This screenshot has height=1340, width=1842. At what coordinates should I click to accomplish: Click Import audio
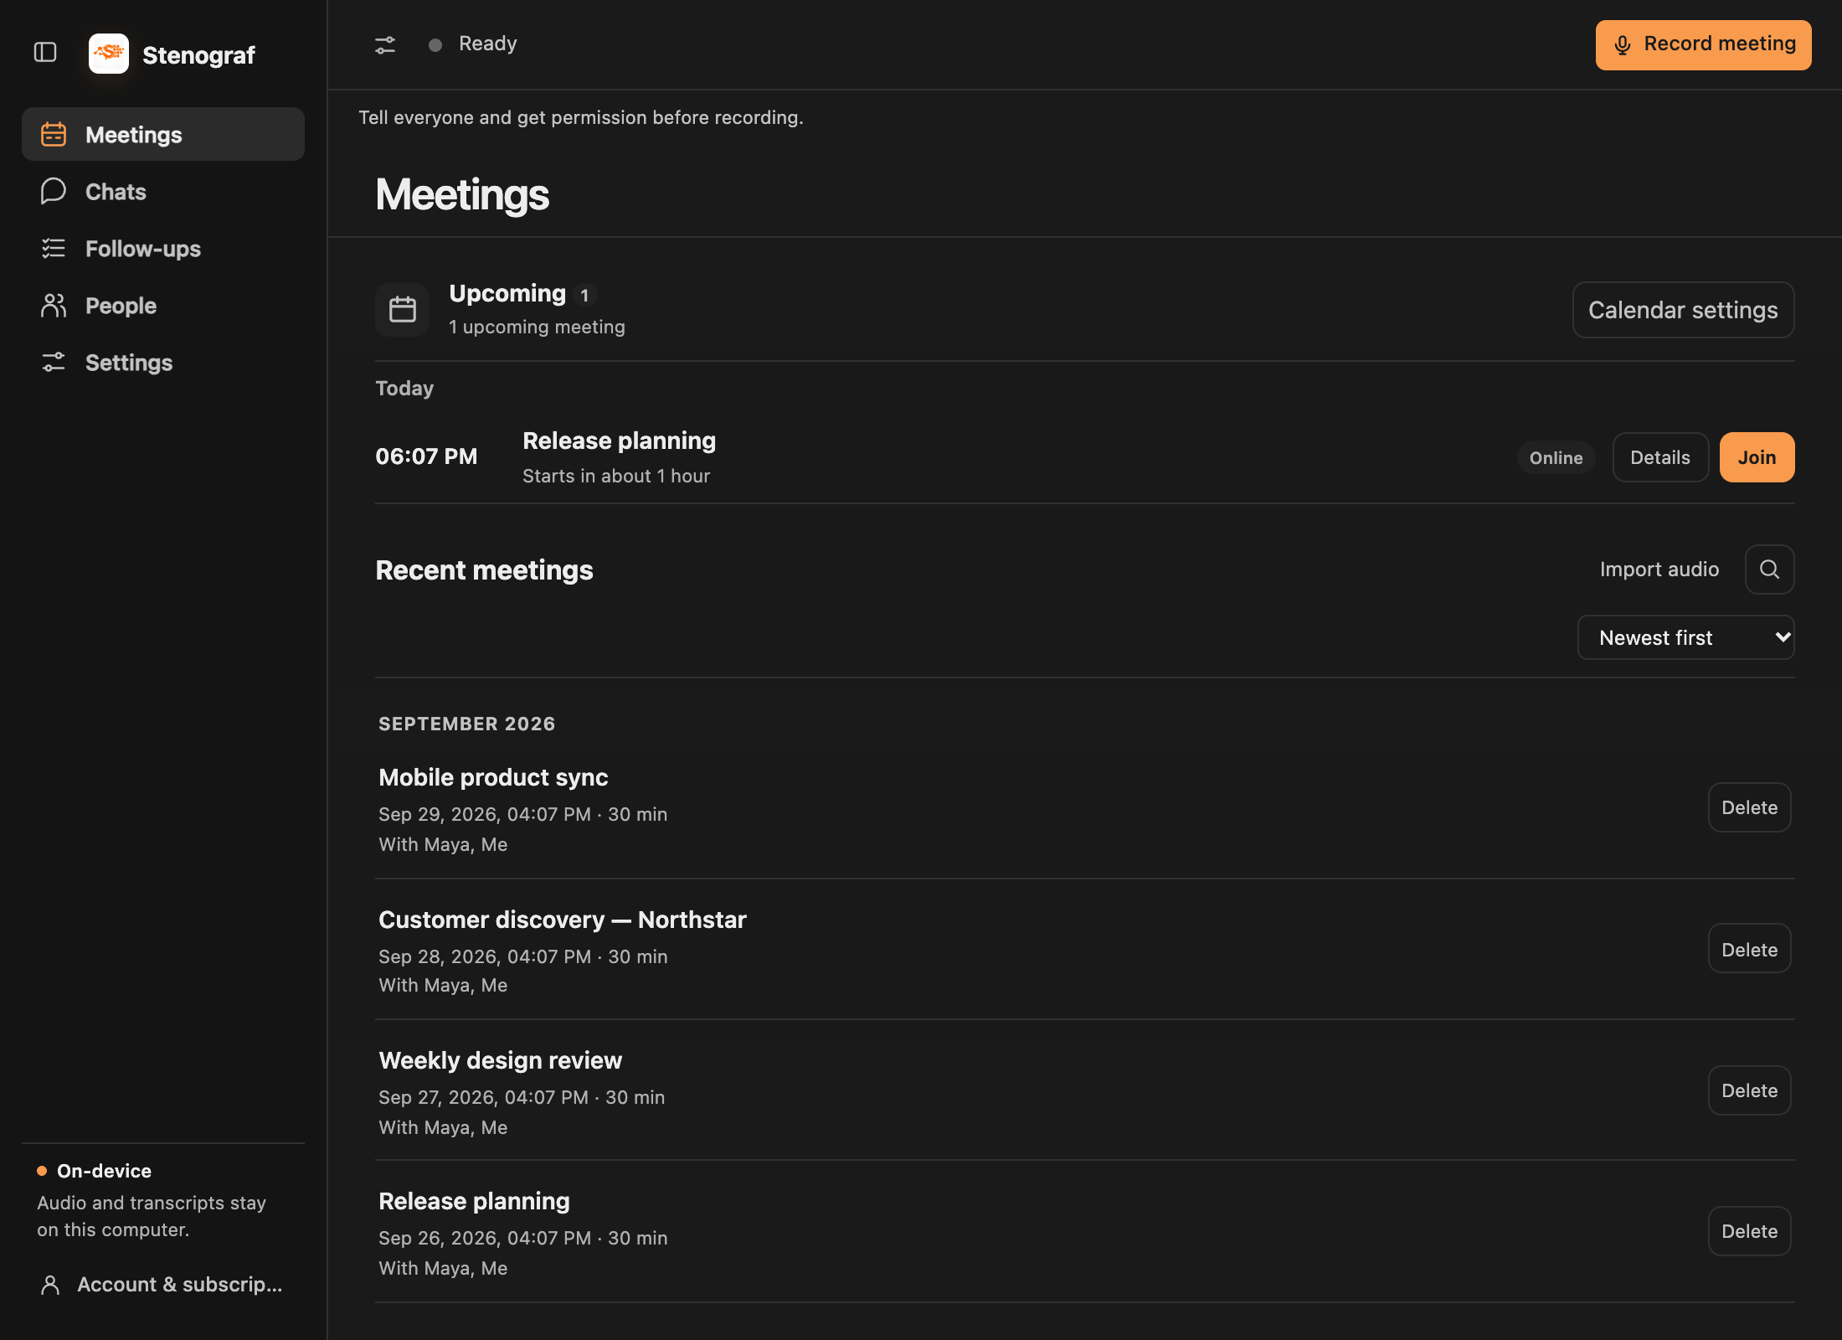(1659, 569)
